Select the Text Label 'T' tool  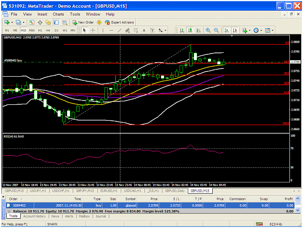[x=152, y=31]
